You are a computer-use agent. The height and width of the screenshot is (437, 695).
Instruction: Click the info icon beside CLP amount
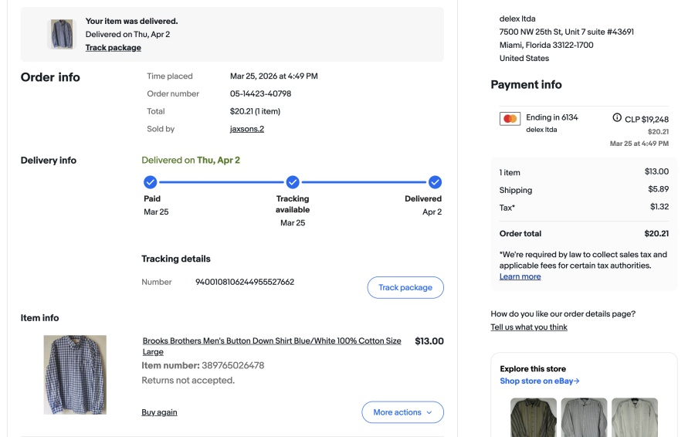click(x=617, y=118)
